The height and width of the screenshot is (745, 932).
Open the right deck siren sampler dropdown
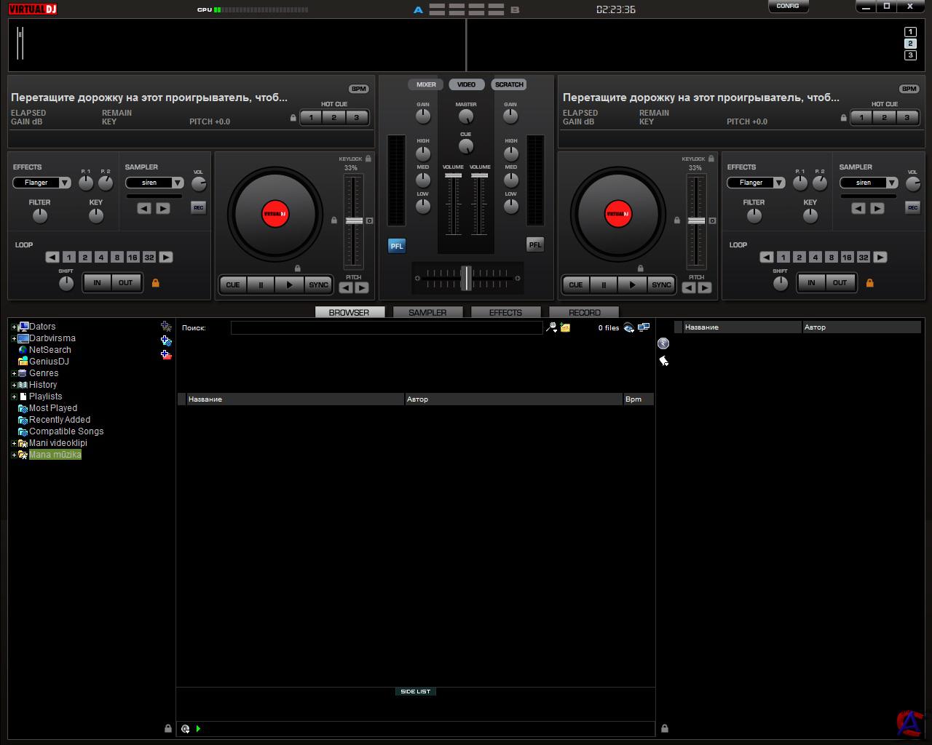pos(892,183)
